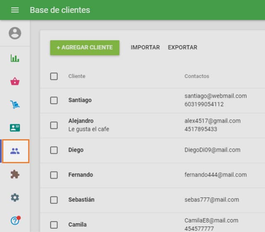Click email fernando444@mail.com
The image size is (265, 232).
click(x=215, y=175)
